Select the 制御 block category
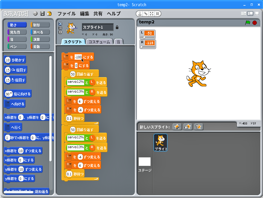Viewport: 263px width, 198px height. [x=40, y=25]
